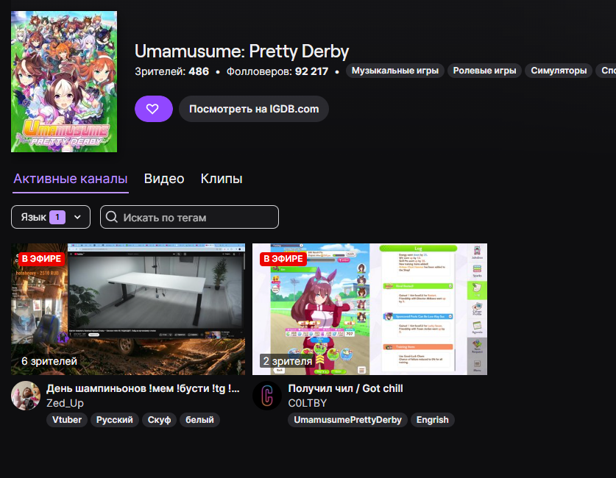Screen dimensions: 616x478
Task: Click the Zed_Up channel avatar
Action: point(26,396)
